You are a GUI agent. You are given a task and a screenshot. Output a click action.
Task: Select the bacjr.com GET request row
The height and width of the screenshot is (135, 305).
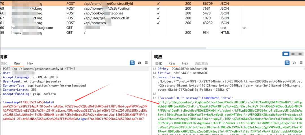coord(152,28)
